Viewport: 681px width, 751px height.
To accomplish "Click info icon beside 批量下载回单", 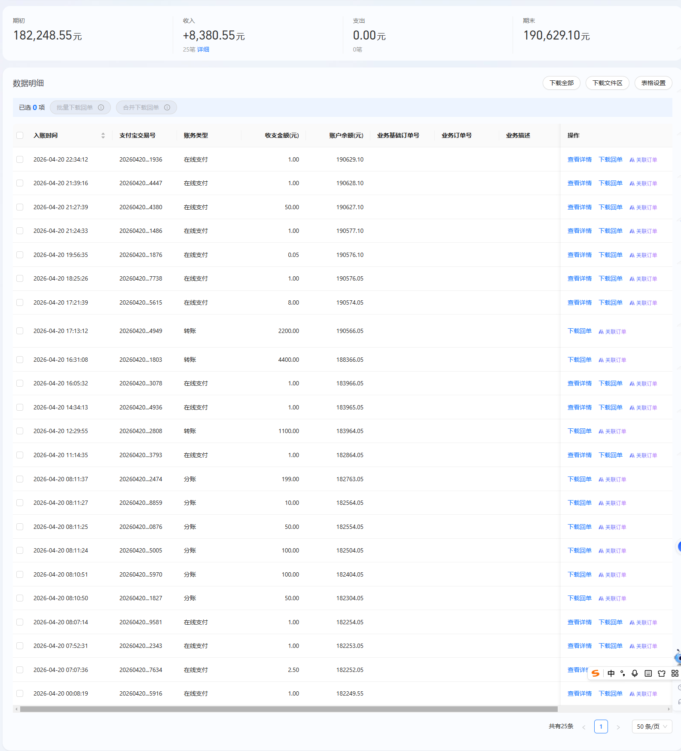I will click(101, 107).
